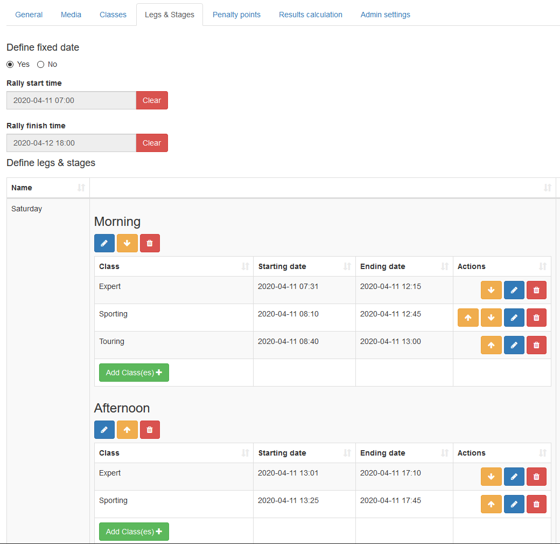Move Morning Sporting class down
Screen dimensions: 560x544
(491, 318)
